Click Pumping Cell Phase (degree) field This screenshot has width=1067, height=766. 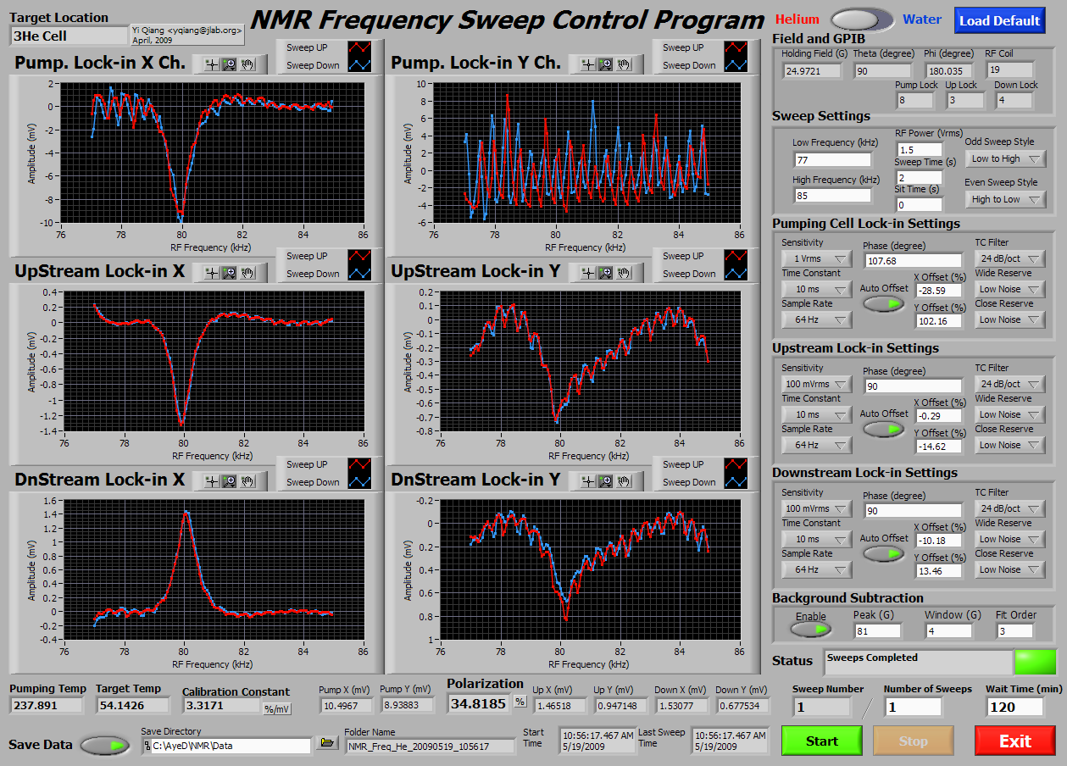913,261
